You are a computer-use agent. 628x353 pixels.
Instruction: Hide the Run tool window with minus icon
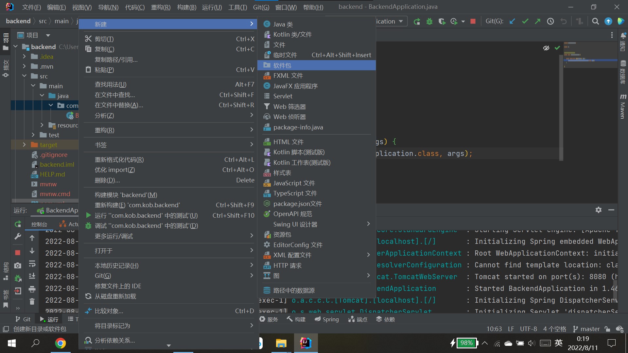611,210
